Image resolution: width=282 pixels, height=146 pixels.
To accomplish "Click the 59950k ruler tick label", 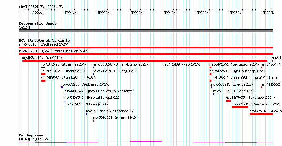I will point(203,13).
